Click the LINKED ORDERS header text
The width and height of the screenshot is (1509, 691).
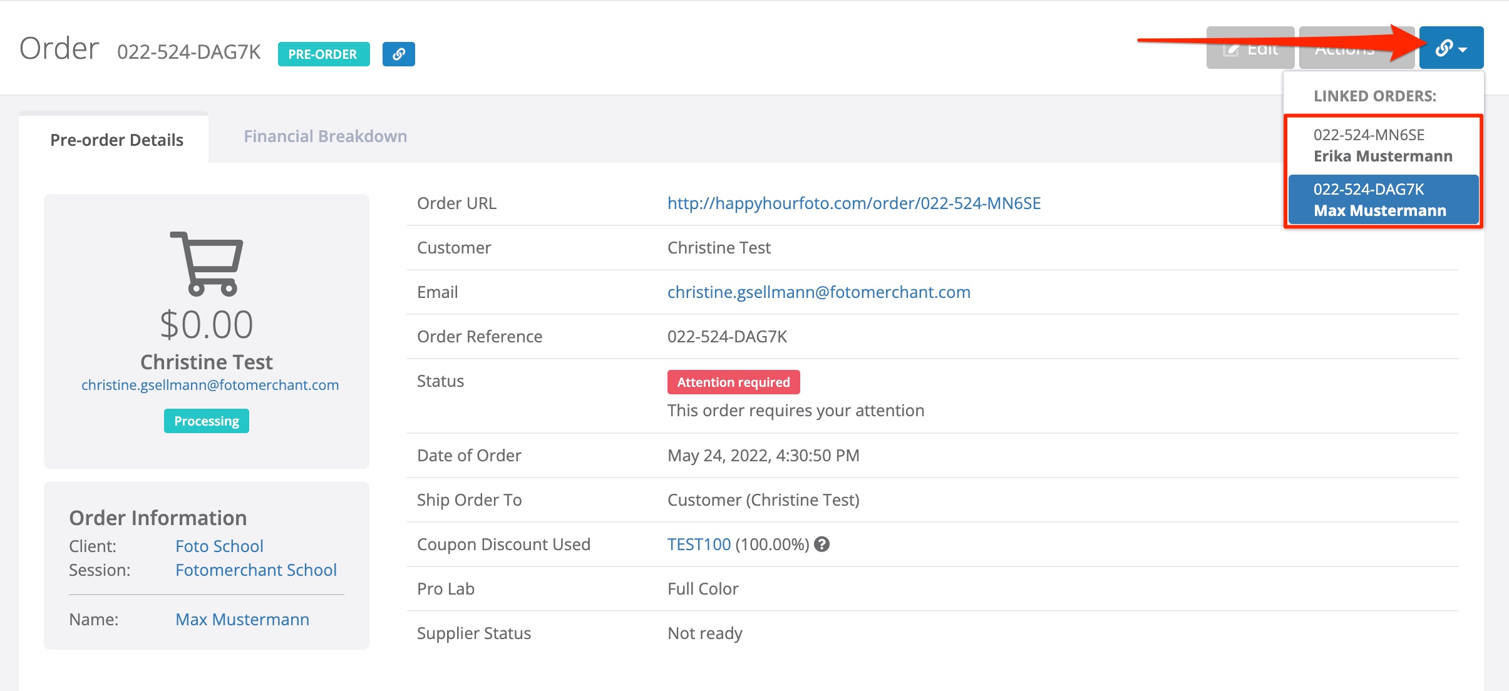tap(1375, 96)
